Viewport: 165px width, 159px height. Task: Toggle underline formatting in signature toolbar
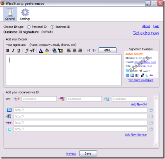[x=19, y=50]
